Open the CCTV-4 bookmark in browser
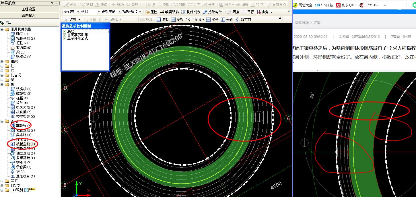 [x=369, y=5]
